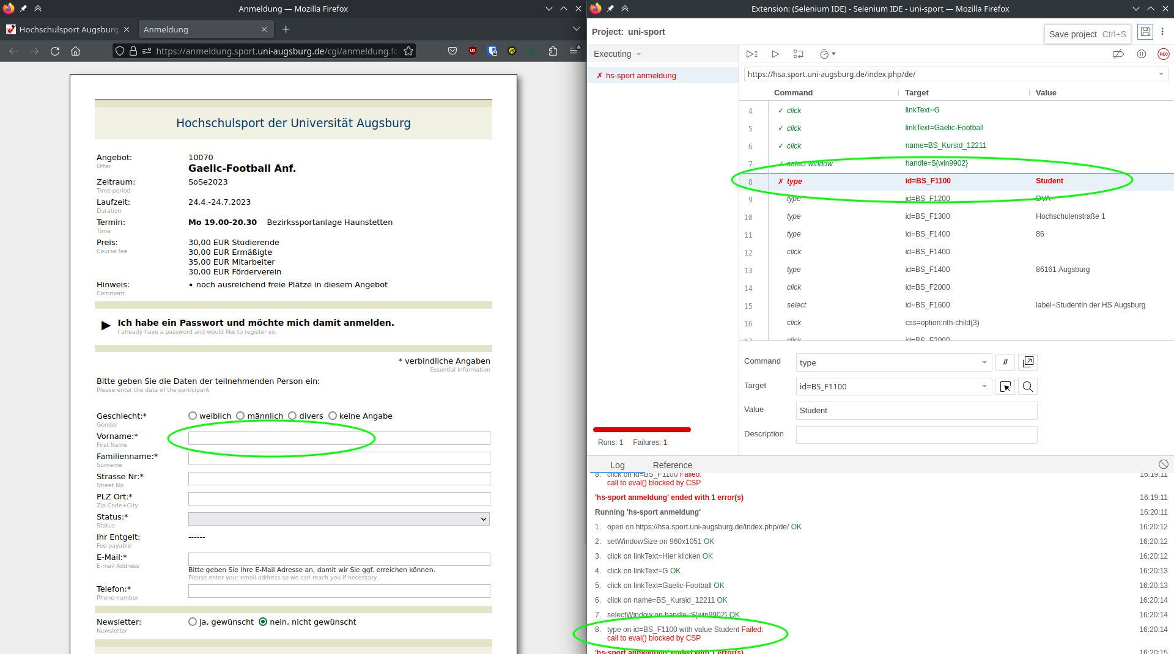Clear the Selenium IDE log
1174x654 pixels.
(1164, 465)
